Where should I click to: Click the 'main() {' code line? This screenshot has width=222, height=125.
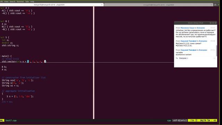(x=6, y=56)
